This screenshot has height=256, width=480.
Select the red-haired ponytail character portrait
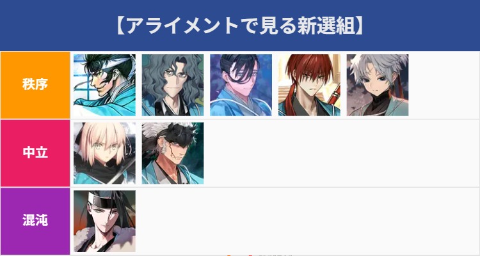[x=309, y=86]
